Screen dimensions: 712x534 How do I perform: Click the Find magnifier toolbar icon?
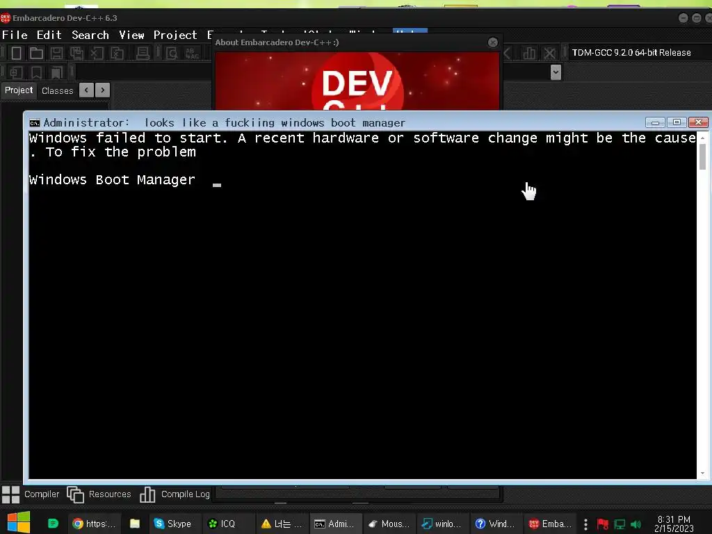[x=172, y=53]
